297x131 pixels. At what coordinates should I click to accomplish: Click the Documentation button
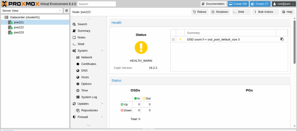[213, 4]
